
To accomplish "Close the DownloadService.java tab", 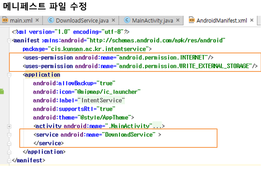I will (x=113, y=20).
